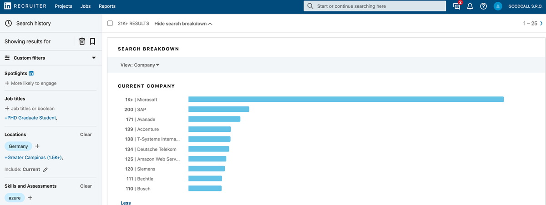546x205 pixels.
Task: Add suggested +Greater Campinas location
Action: pos(34,158)
